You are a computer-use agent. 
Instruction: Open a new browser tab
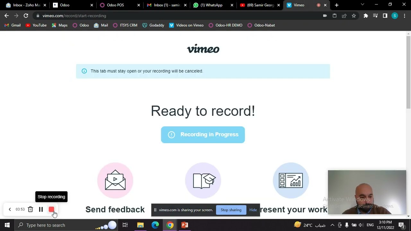pos(337,5)
